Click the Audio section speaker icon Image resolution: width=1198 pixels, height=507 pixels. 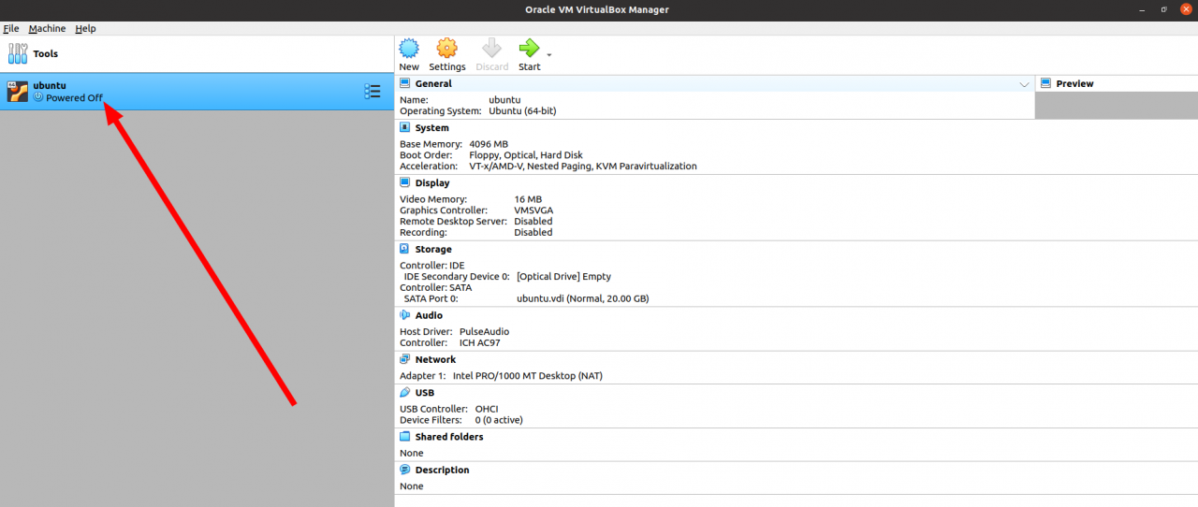[405, 315]
